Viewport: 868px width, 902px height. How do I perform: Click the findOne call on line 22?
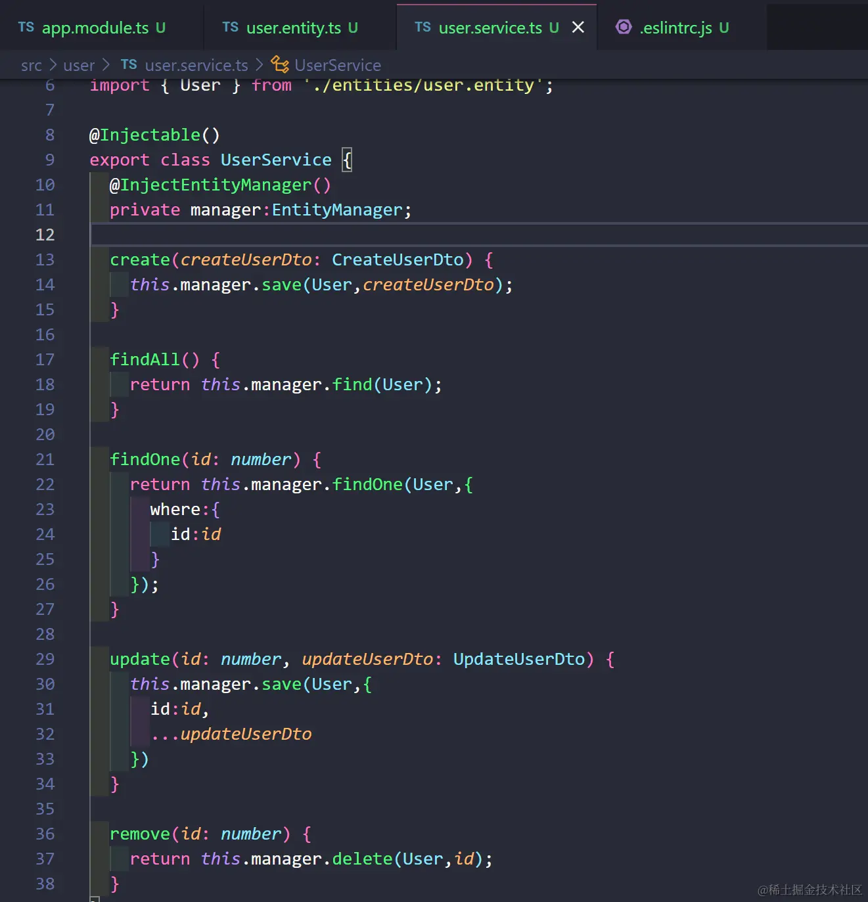click(367, 484)
